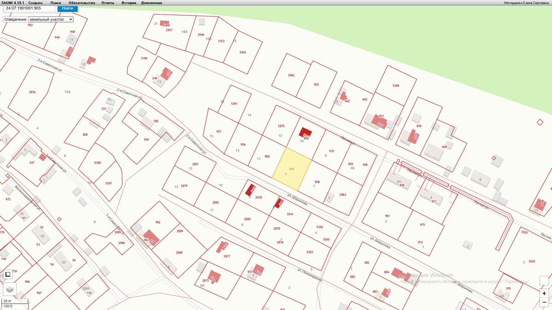
Task: Open the Обязательства menu
Action: point(82,3)
